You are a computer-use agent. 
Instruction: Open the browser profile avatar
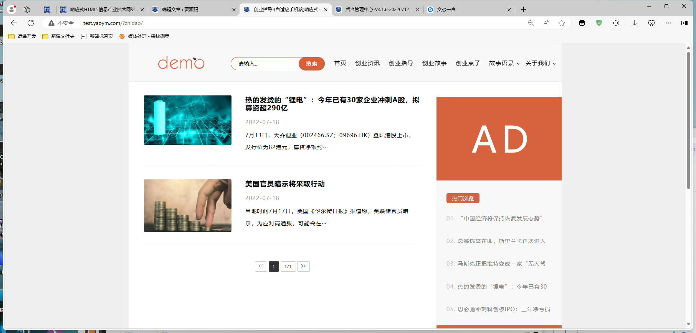click(12, 9)
